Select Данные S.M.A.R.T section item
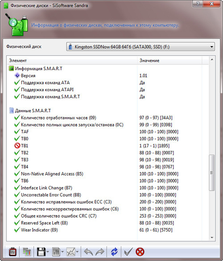Screen dimensions: 223x261 [x=33, y=111]
